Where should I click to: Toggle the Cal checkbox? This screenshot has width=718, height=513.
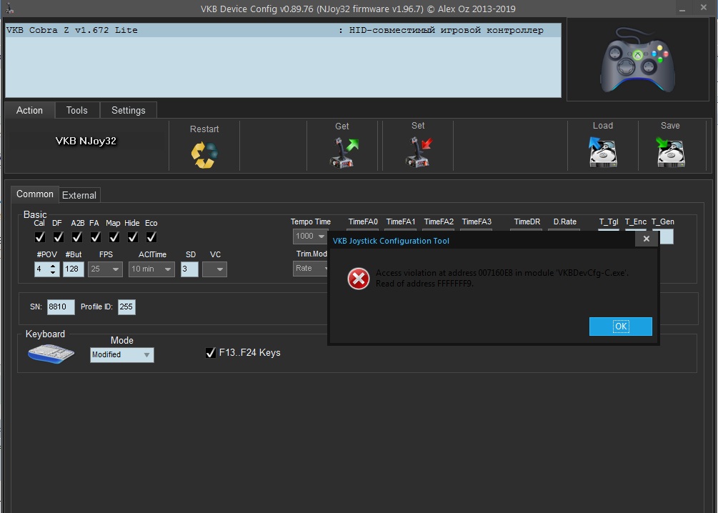click(x=40, y=236)
